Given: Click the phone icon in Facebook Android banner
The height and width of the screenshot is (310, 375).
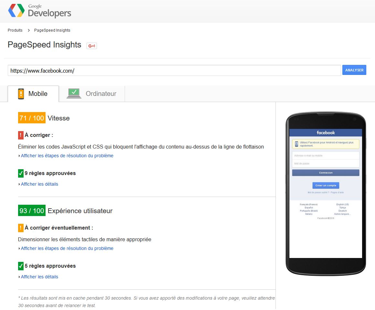Looking at the screenshot, I should (297, 144).
